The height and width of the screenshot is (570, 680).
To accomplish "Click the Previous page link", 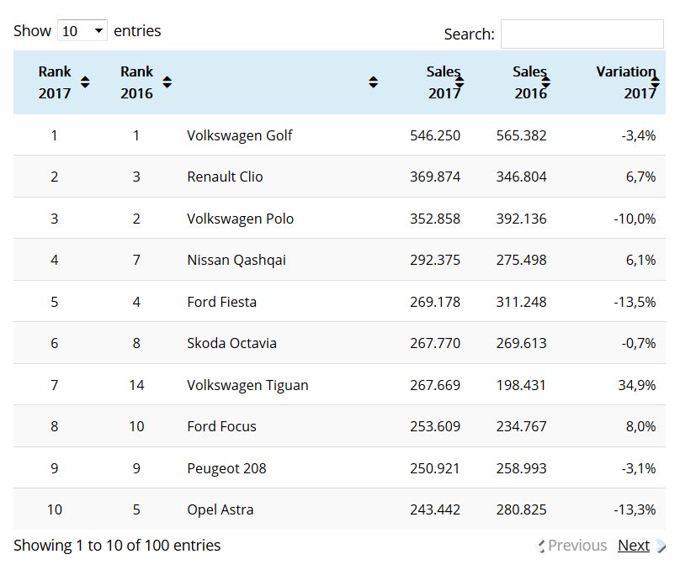I will pos(576,546).
